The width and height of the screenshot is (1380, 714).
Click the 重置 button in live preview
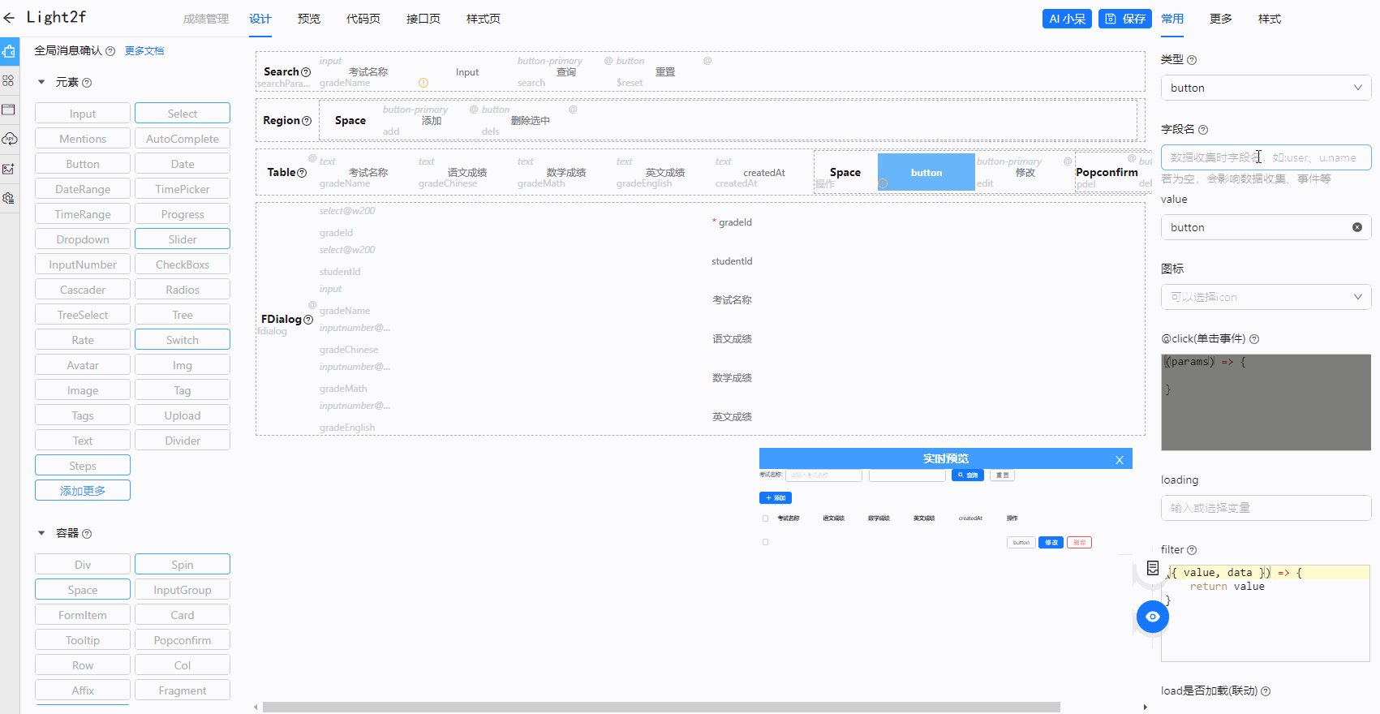[1003, 475]
